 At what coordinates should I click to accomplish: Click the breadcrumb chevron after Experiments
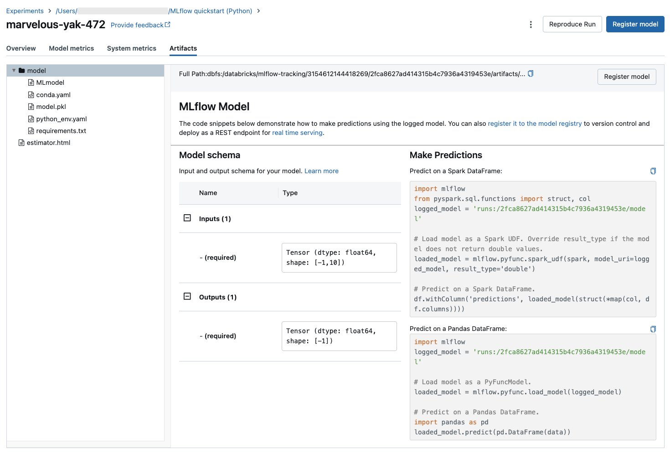point(50,11)
